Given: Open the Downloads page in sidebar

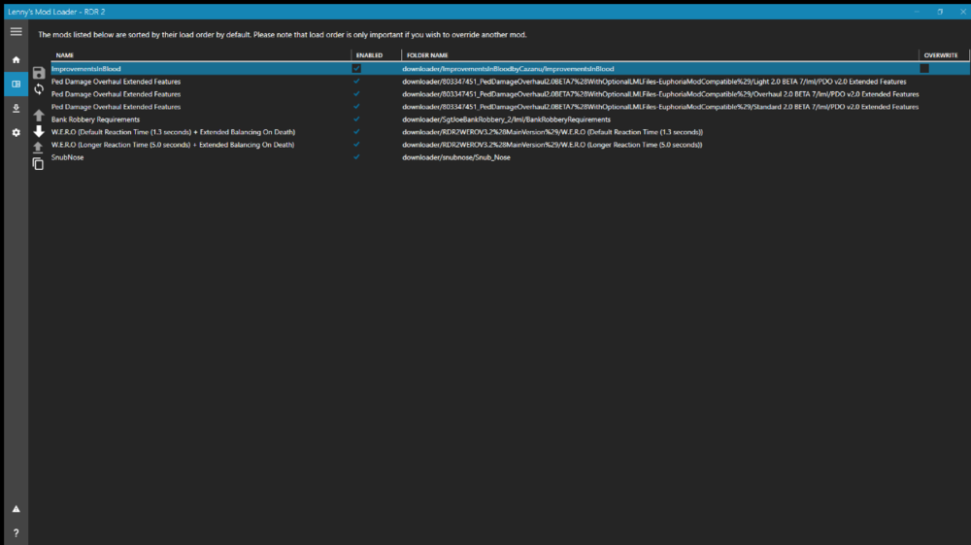Looking at the screenshot, I should click(16, 108).
